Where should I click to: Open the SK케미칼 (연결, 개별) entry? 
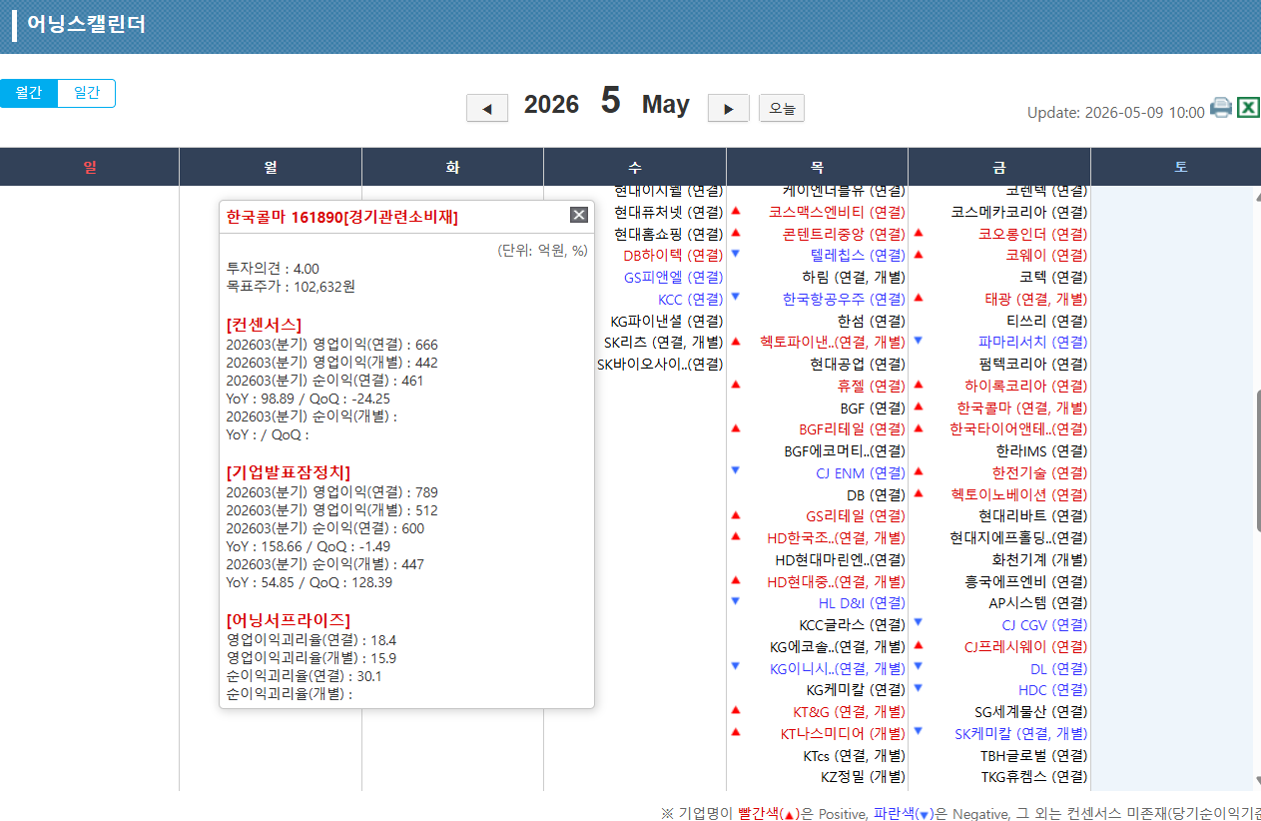(1021, 733)
